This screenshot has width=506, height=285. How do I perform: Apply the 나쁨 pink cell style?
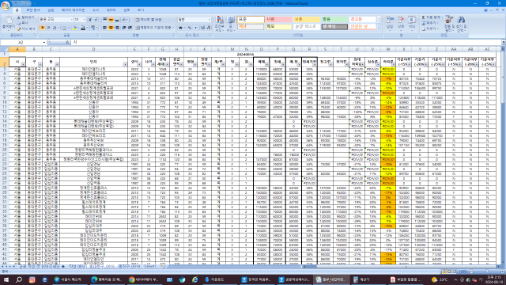coord(278,19)
